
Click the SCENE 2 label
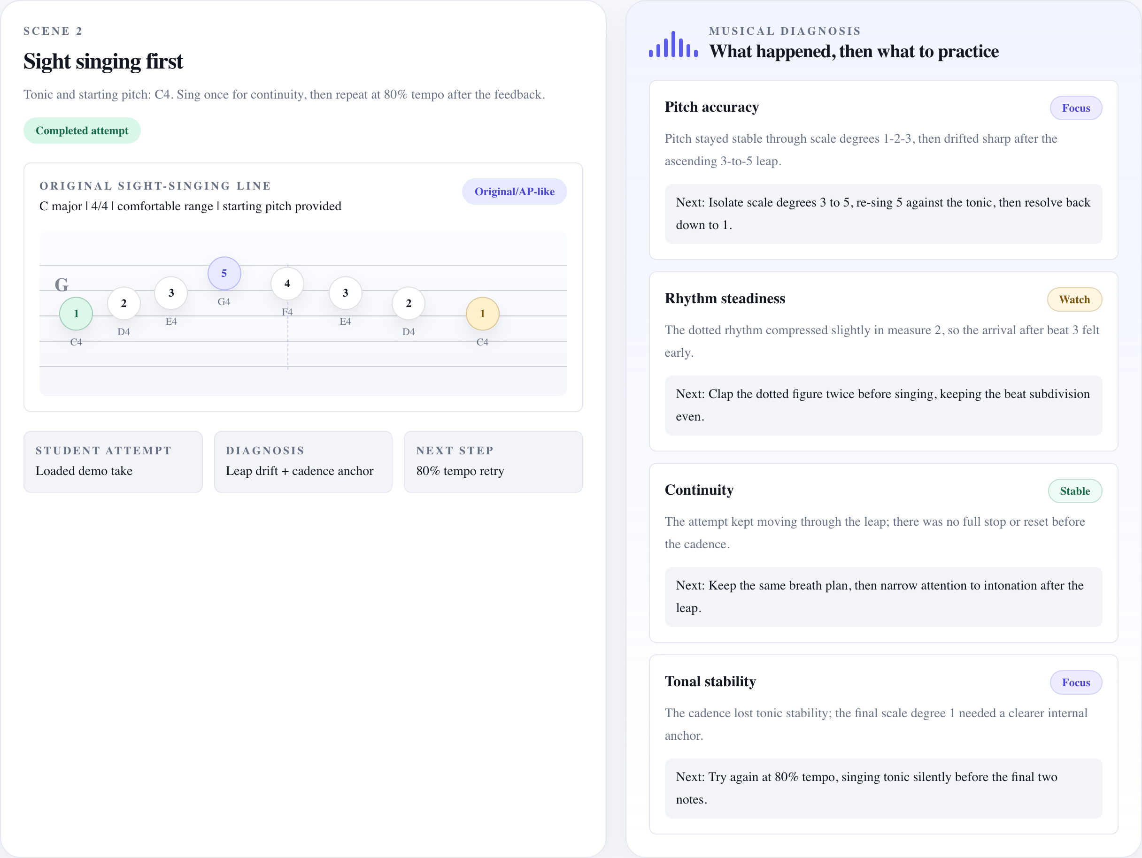pyautogui.click(x=53, y=31)
